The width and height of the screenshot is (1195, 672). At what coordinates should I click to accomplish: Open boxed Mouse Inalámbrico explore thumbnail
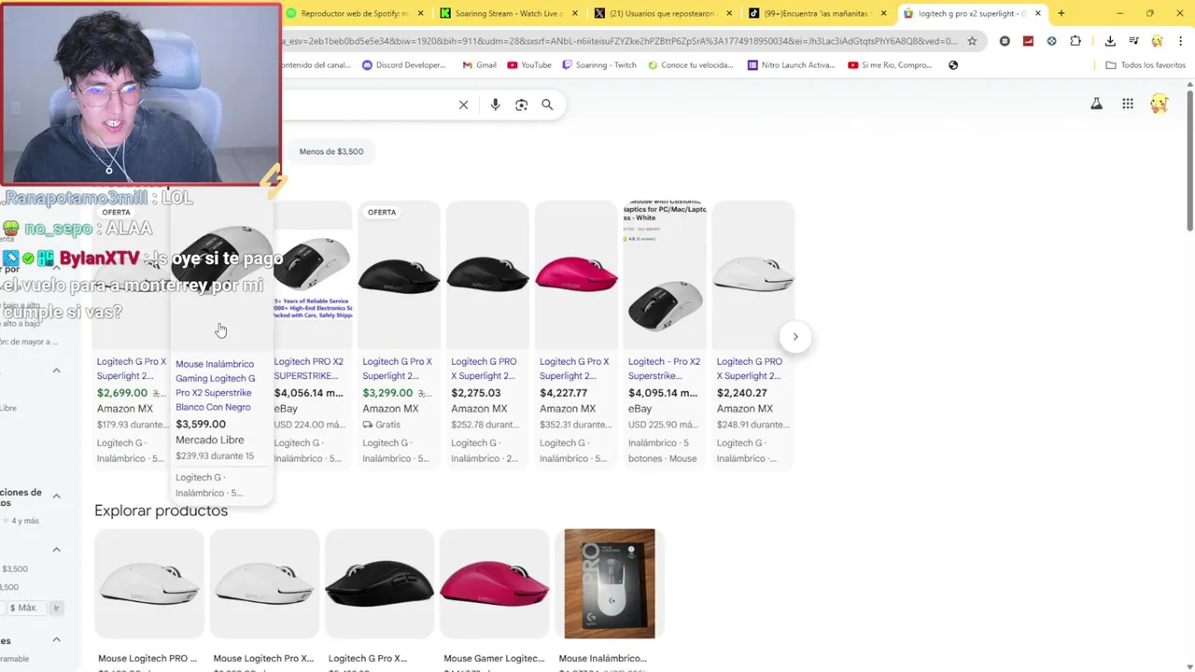point(610,584)
